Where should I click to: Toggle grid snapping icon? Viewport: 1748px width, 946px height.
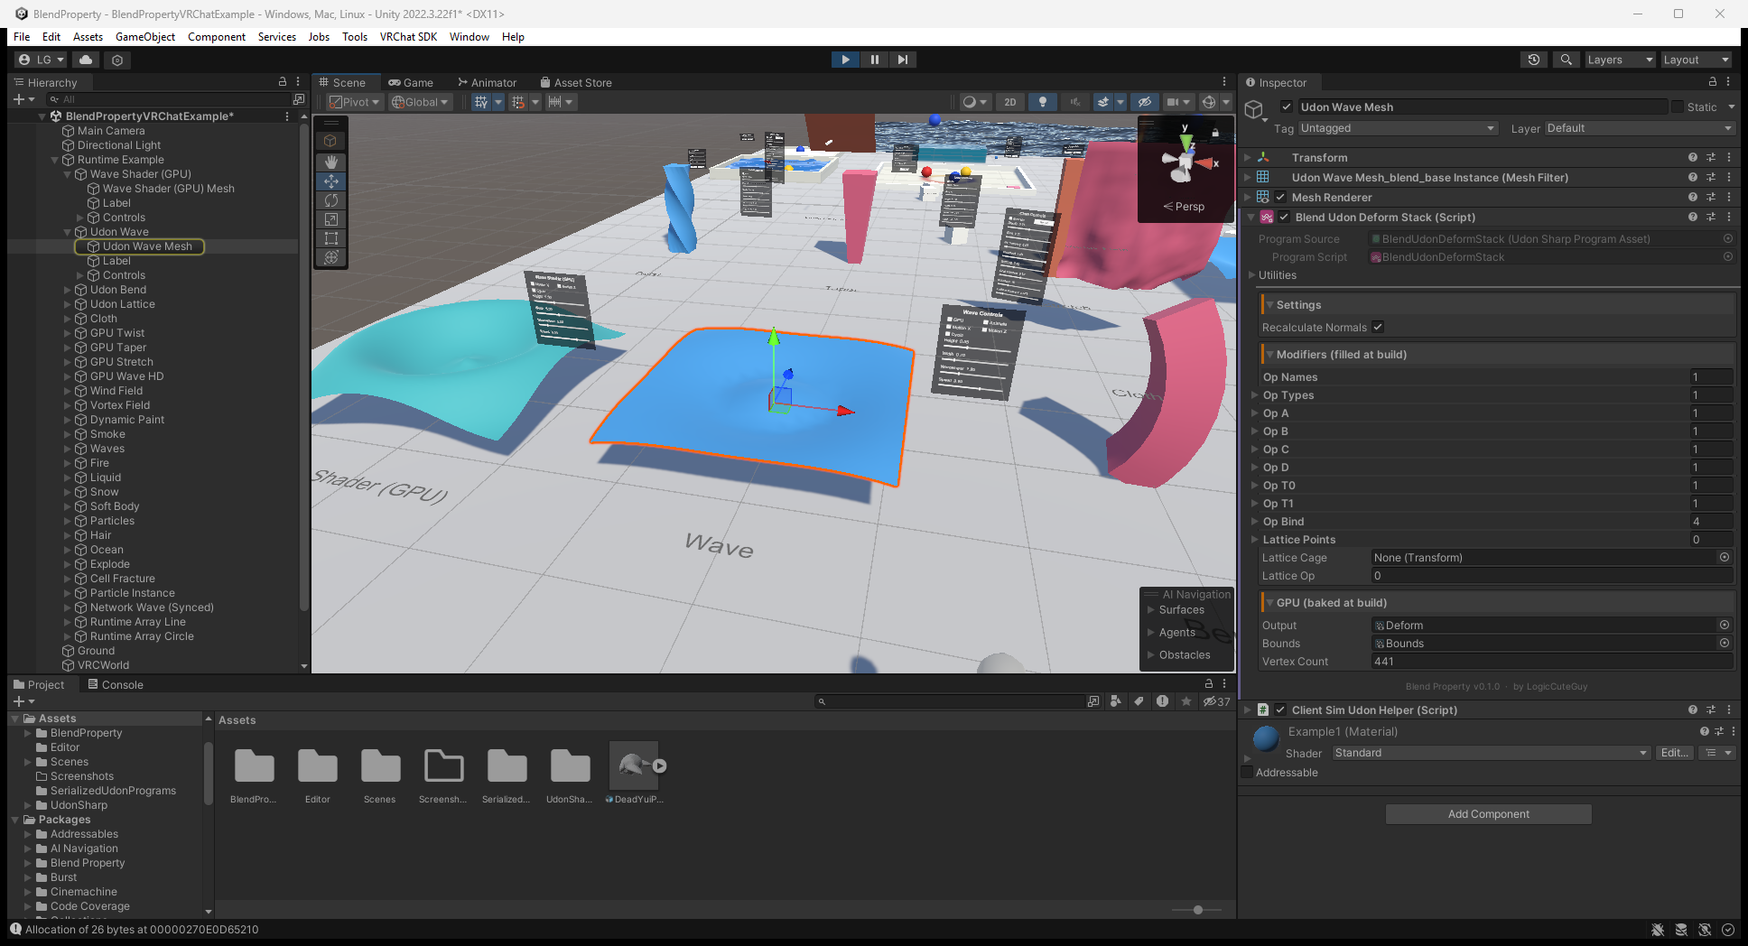click(x=518, y=102)
